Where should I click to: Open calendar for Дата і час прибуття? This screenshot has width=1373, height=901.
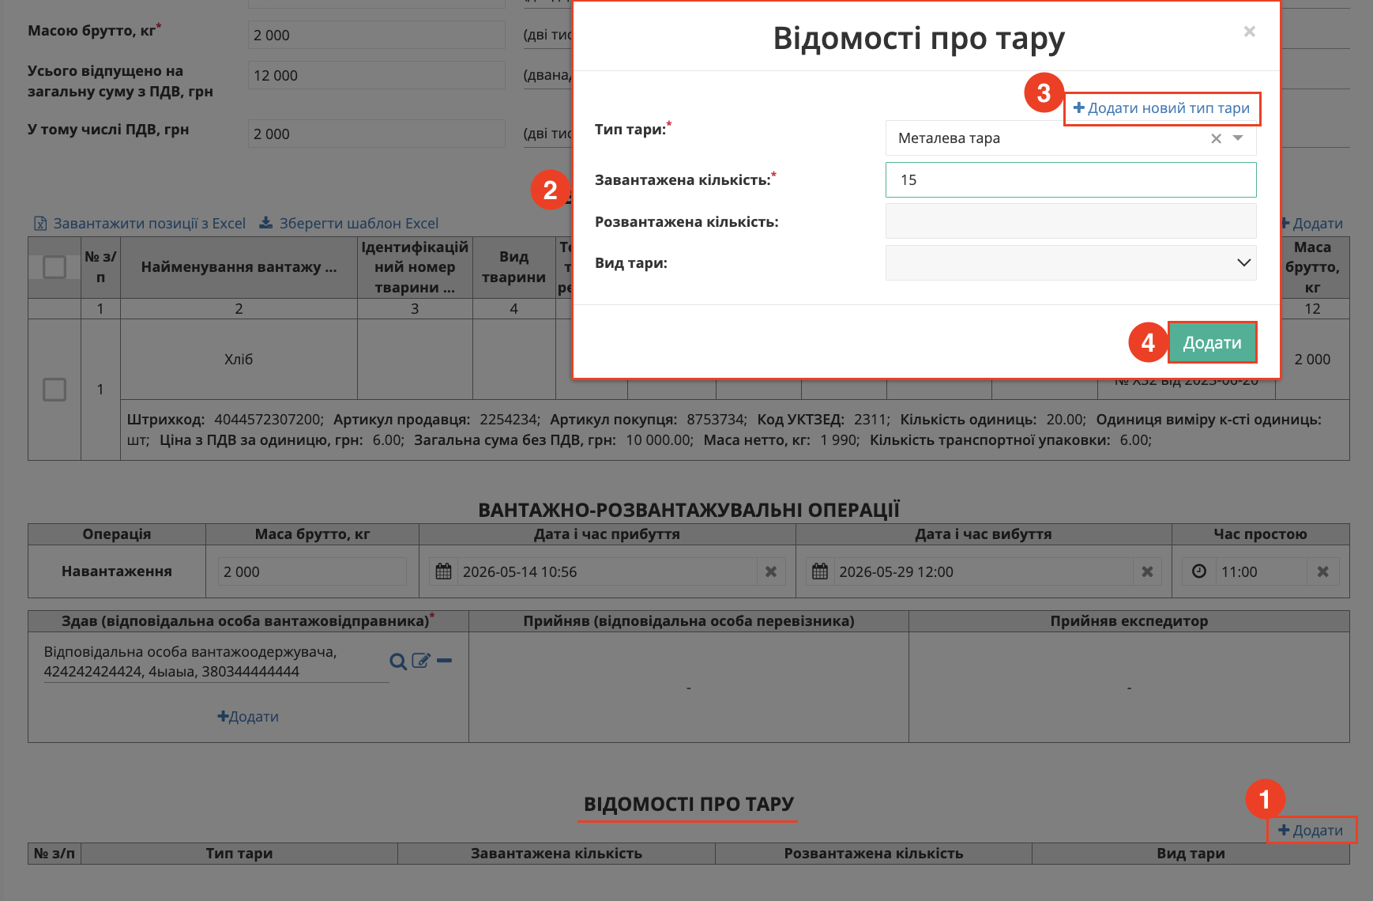click(x=444, y=571)
